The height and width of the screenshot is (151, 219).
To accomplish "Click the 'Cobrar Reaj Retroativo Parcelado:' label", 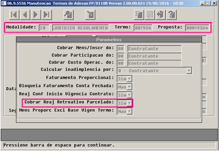I will click(69, 102).
